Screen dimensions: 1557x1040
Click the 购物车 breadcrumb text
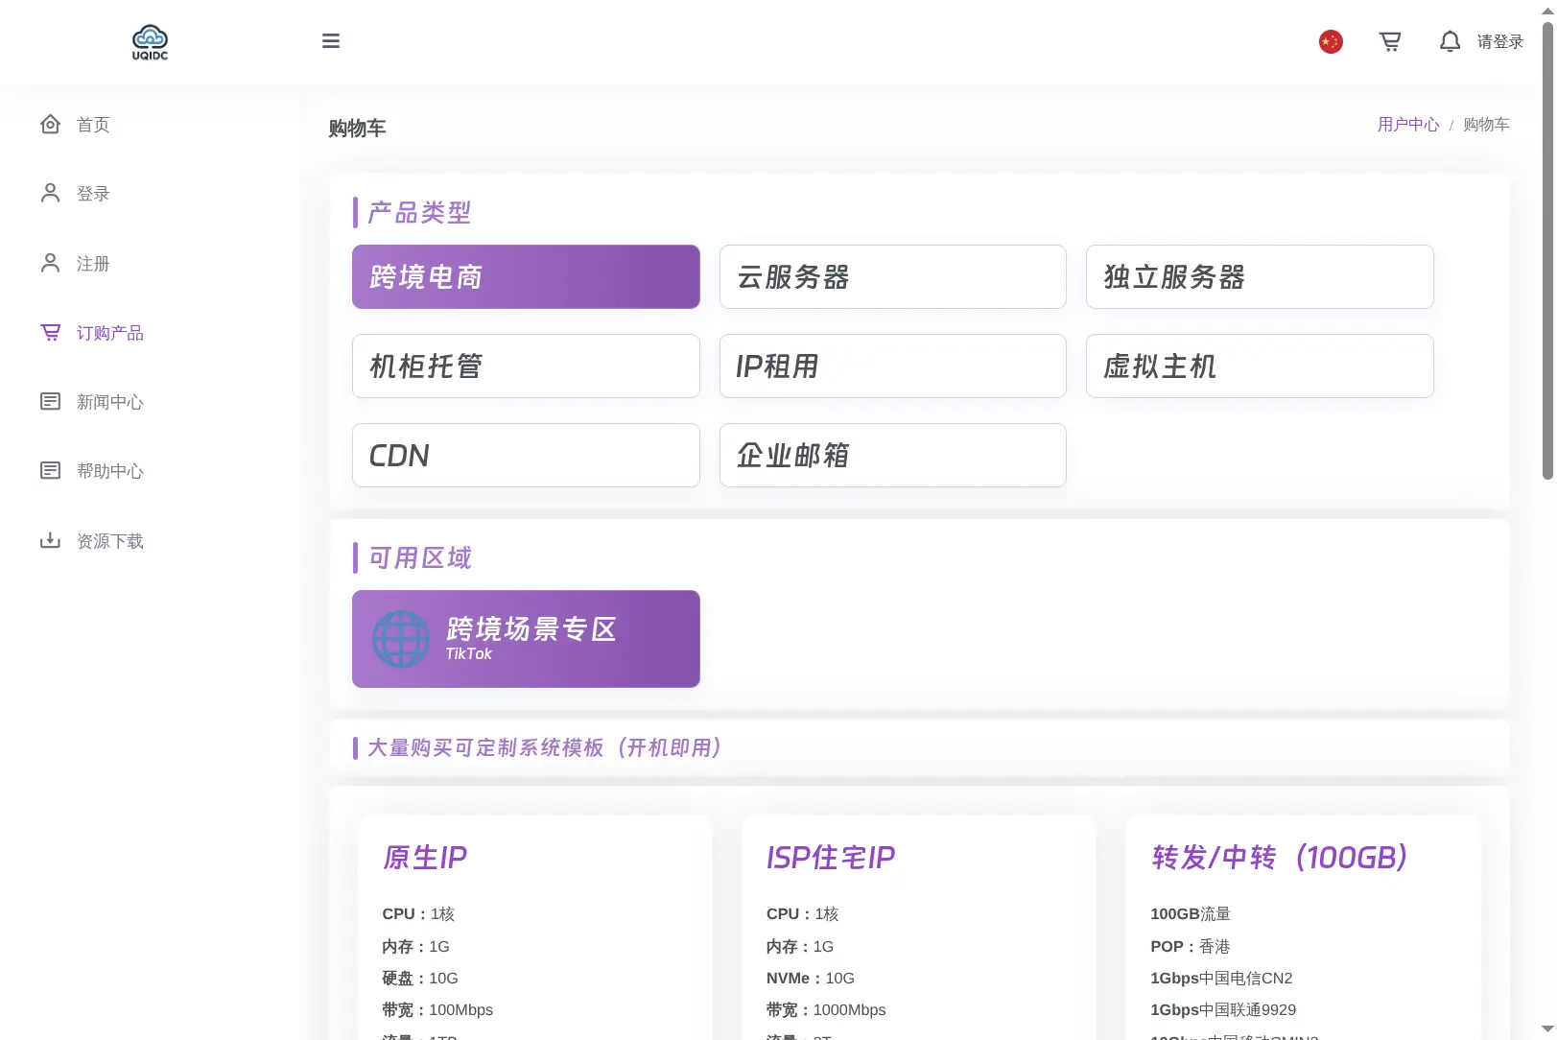point(1486,125)
